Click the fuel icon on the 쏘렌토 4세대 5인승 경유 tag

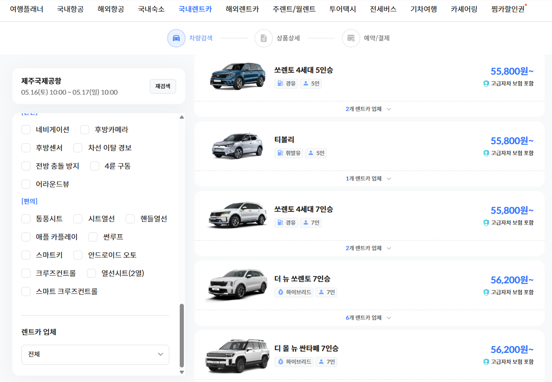[280, 84]
